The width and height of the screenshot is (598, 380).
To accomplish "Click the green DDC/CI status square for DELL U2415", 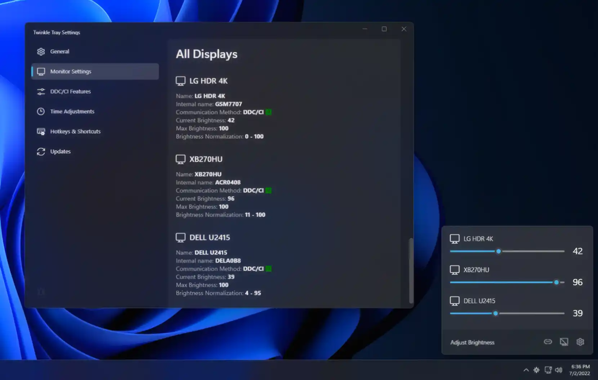I will click(x=268, y=269).
